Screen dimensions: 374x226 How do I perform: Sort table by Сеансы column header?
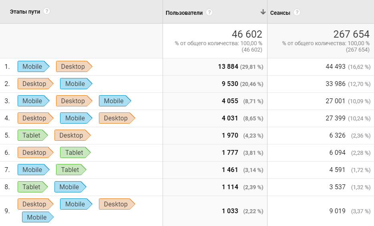click(280, 13)
